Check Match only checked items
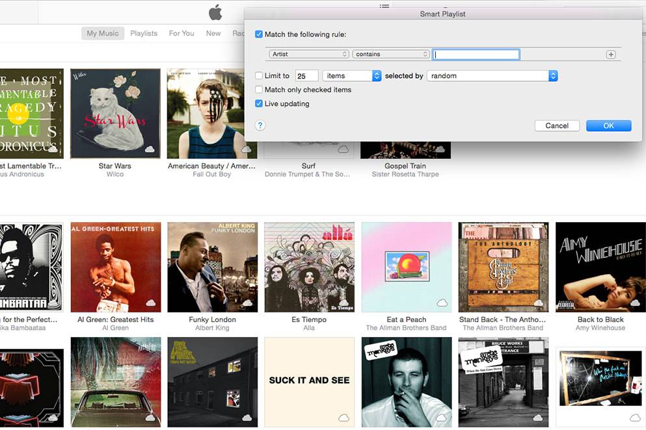The width and height of the screenshot is (646, 430). click(259, 89)
